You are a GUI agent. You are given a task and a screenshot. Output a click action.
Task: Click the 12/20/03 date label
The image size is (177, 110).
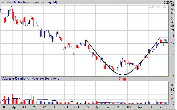point(168,2)
